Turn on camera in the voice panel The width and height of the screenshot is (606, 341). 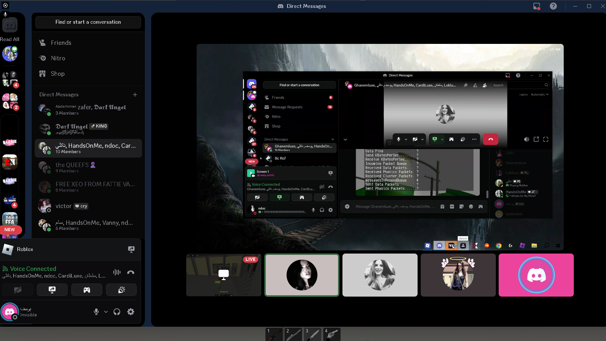tap(18, 290)
